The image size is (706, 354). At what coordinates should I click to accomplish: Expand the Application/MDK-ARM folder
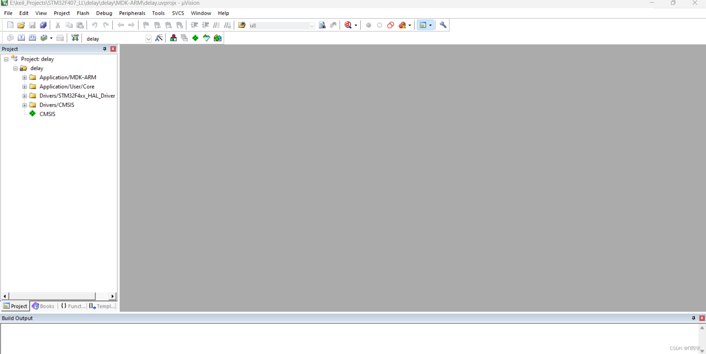click(x=25, y=78)
